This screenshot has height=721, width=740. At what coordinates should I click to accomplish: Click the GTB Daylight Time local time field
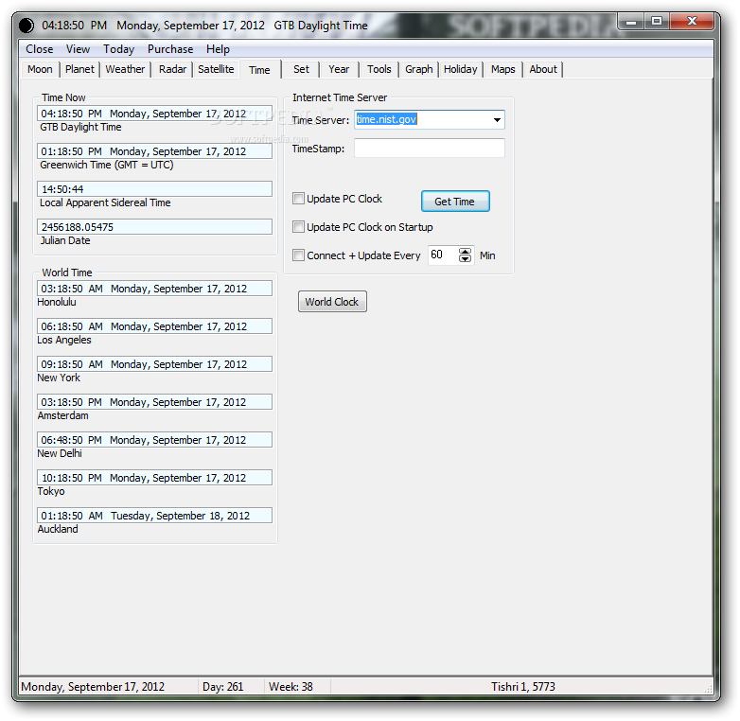tap(155, 114)
